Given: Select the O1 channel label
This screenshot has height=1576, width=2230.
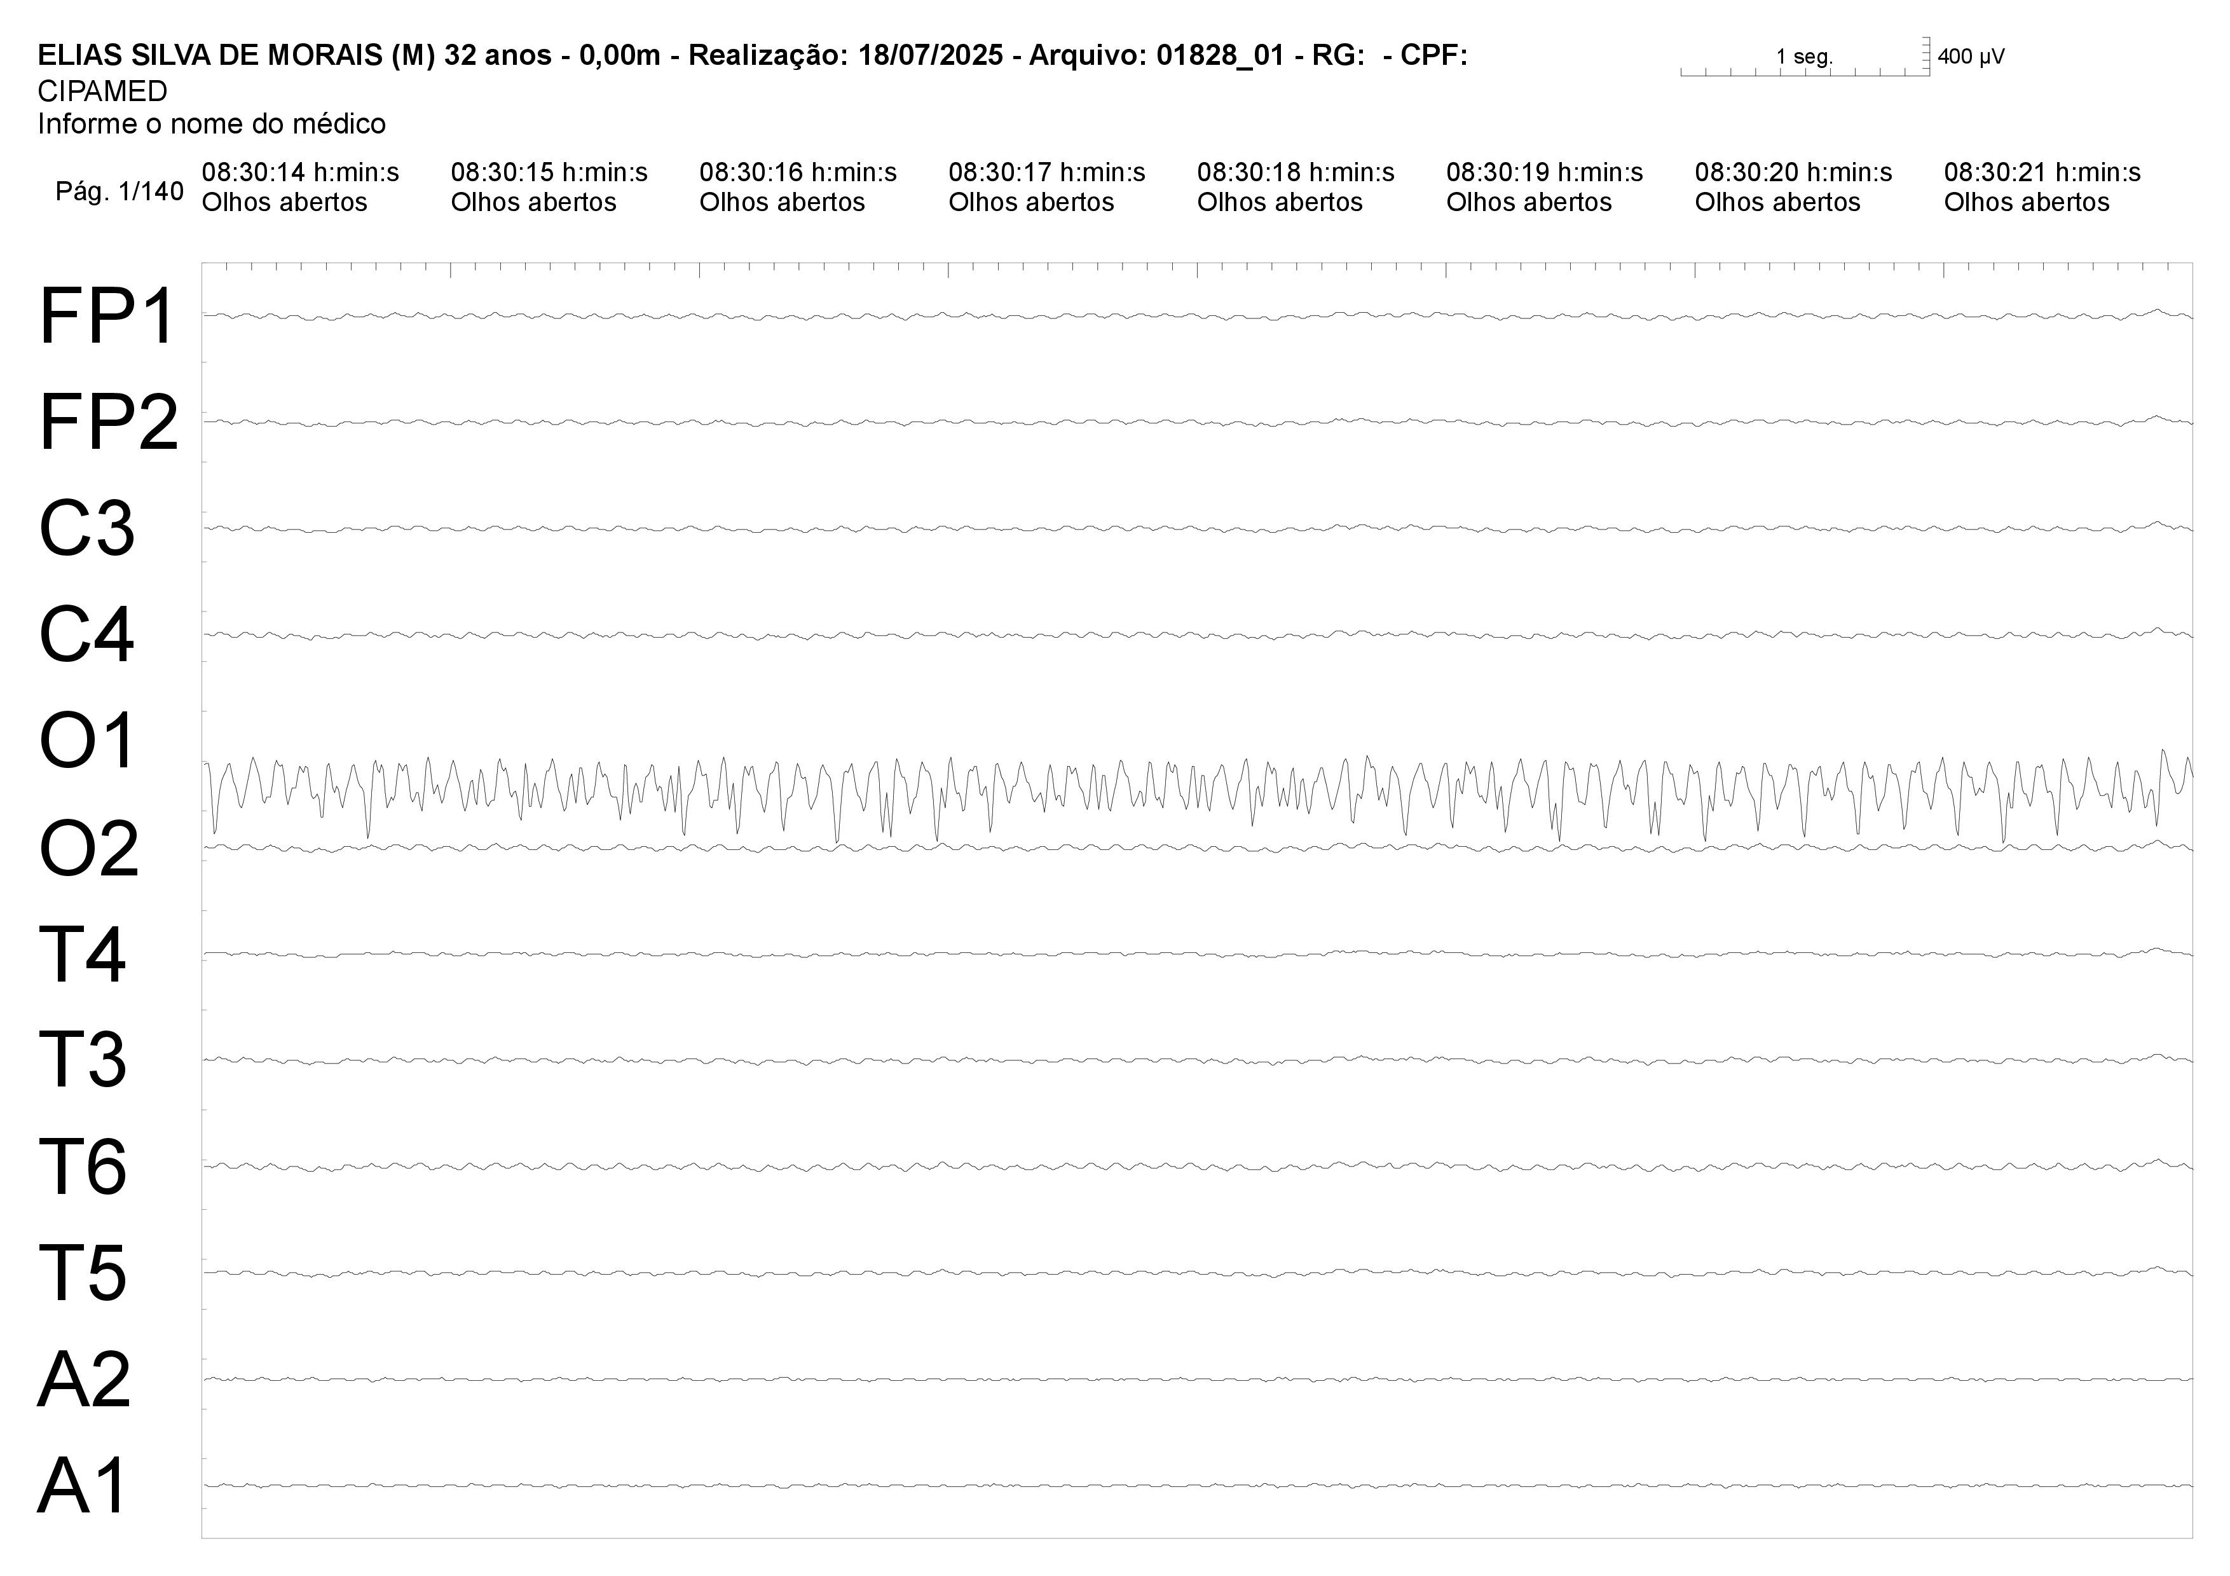Looking at the screenshot, I should coord(86,741).
